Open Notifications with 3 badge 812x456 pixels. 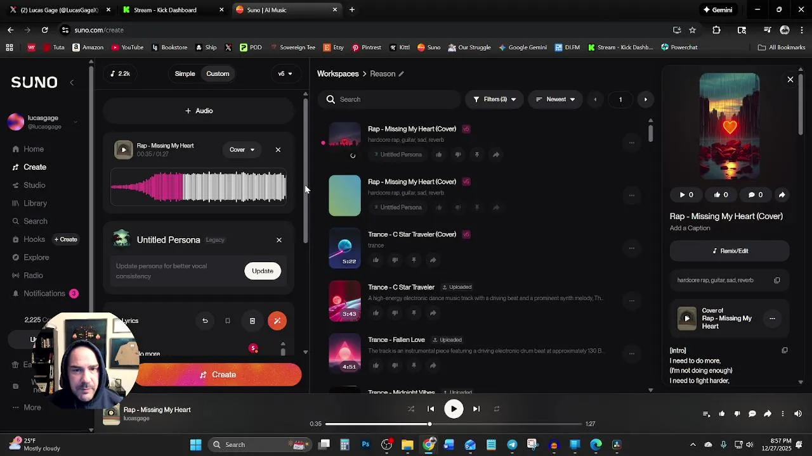(44, 293)
